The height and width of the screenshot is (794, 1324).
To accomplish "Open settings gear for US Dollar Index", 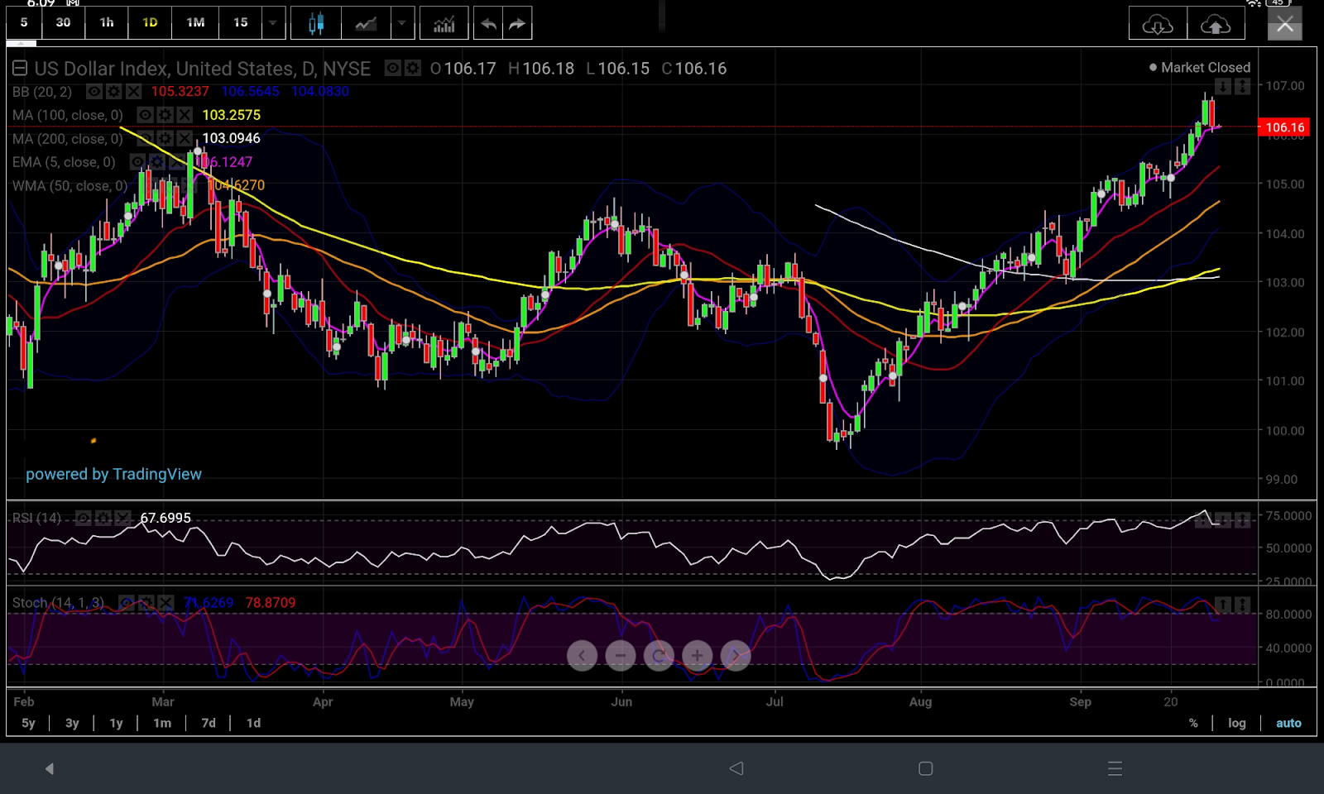I will point(412,68).
